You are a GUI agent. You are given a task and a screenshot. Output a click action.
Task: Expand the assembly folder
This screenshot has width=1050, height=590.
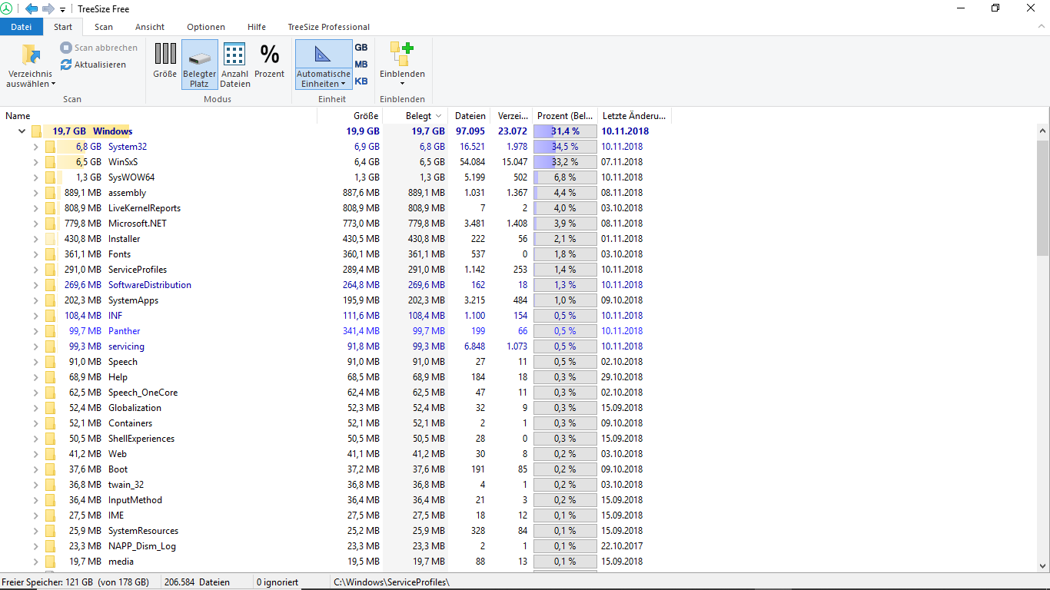tap(35, 193)
